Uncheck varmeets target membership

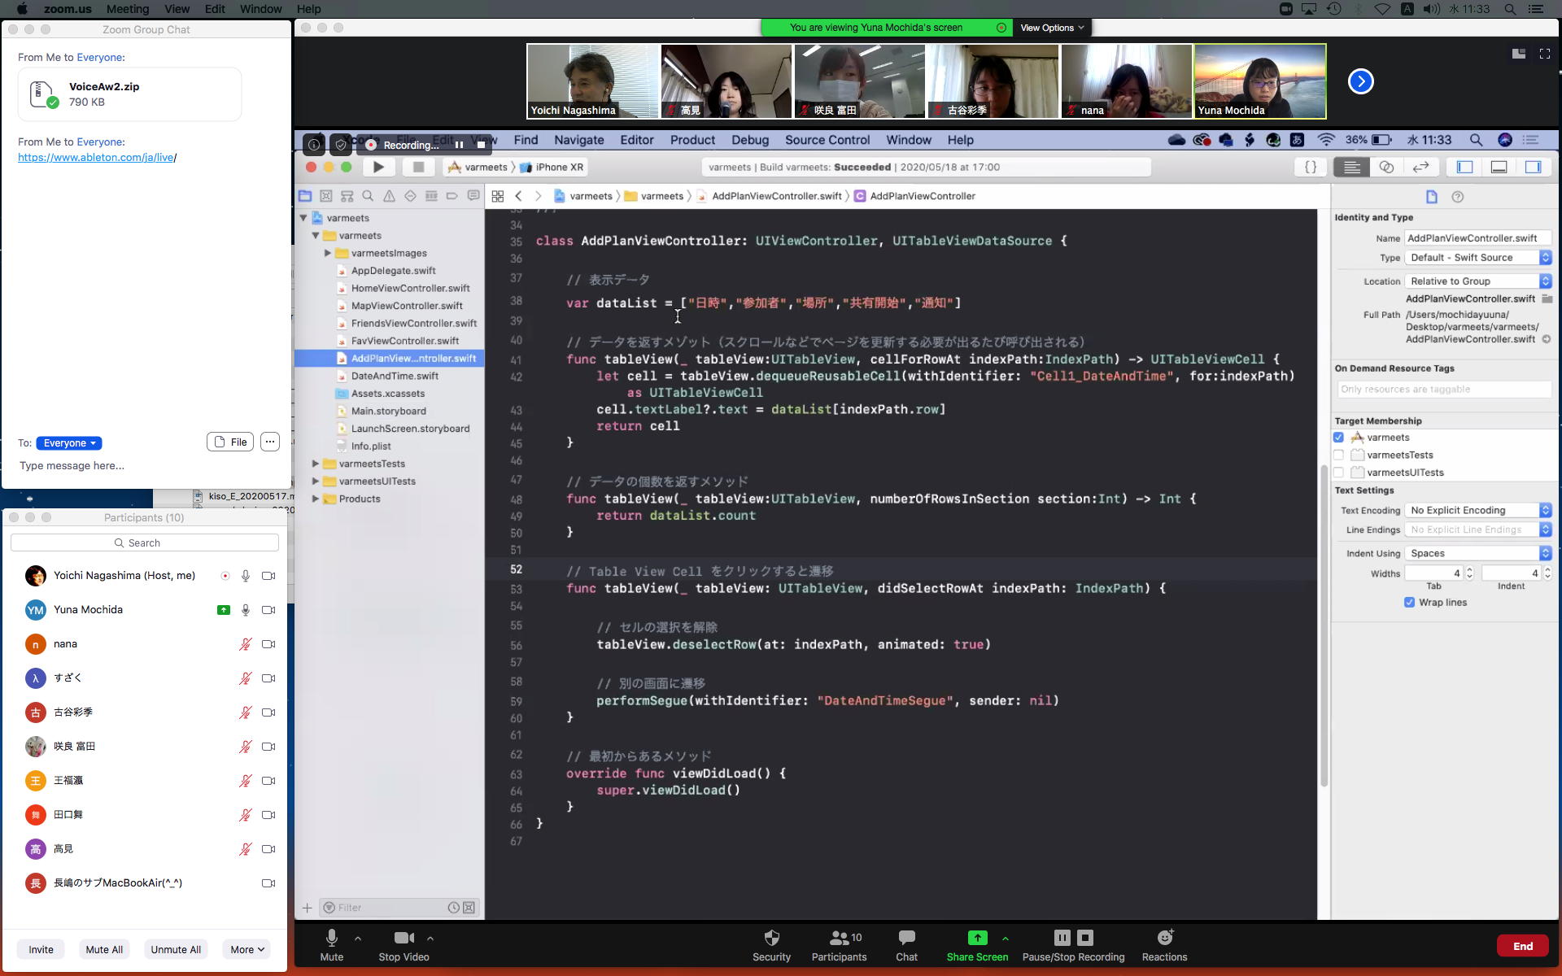tap(1338, 438)
